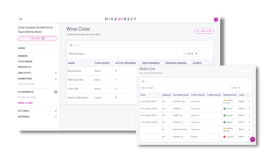Click the Wine Clubs search field

coord(140,45)
